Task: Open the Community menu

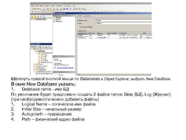Action: pos(67,6)
